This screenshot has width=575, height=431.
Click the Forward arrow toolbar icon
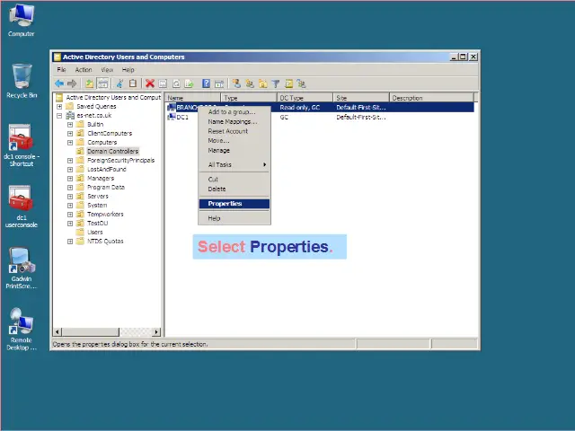(72, 84)
